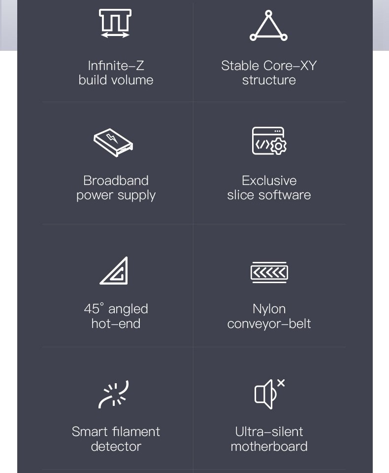Click the "Ultra-silent motherboard" label
The image size is (389, 473).
pos(269,439)
